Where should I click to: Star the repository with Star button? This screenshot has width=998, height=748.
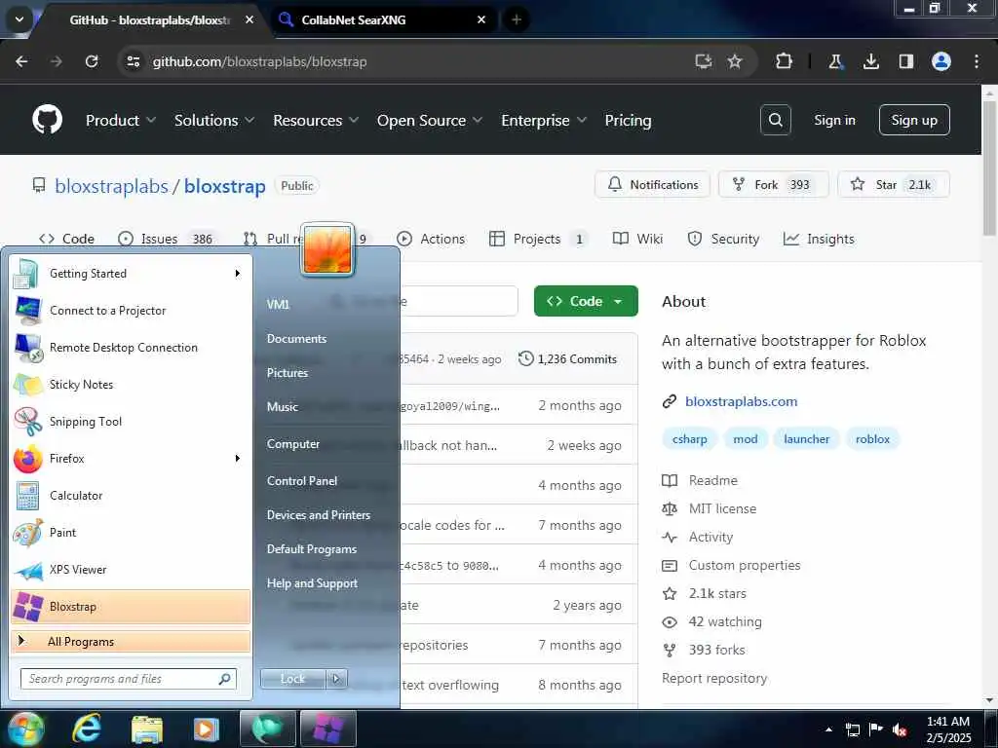pos(894,184)
